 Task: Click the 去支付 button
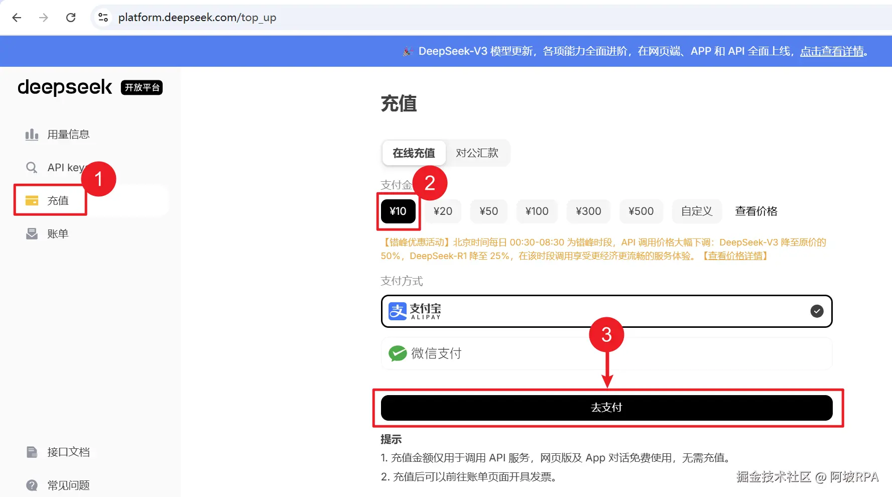click(606, 408)
